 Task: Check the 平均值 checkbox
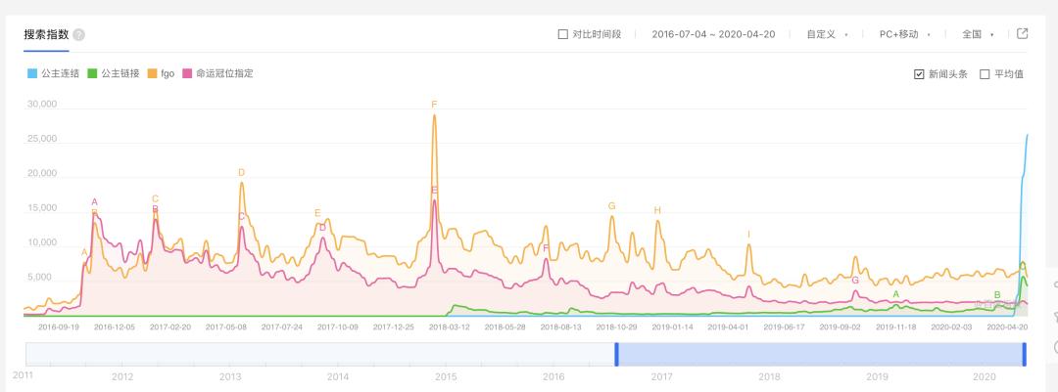click(x=985, y=73)
